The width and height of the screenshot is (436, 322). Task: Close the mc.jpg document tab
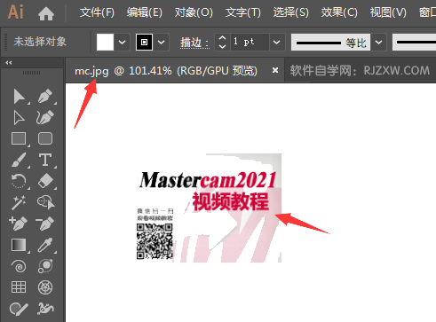[275, 70]
